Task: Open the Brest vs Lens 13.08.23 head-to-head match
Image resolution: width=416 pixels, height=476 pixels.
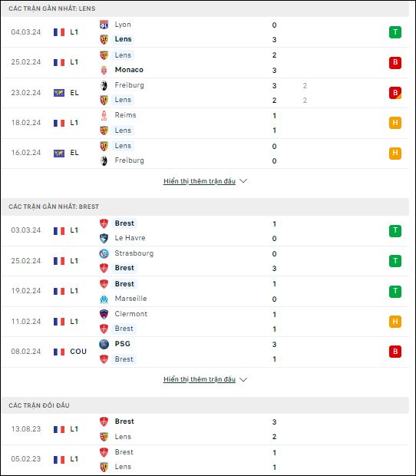Action: coord(205,429)
